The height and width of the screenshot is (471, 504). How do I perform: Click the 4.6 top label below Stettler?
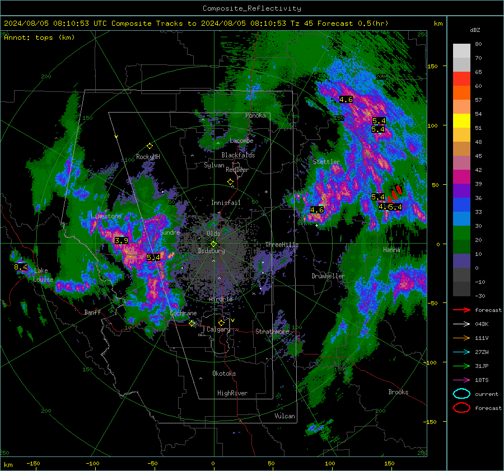click(x=317, y=210)
